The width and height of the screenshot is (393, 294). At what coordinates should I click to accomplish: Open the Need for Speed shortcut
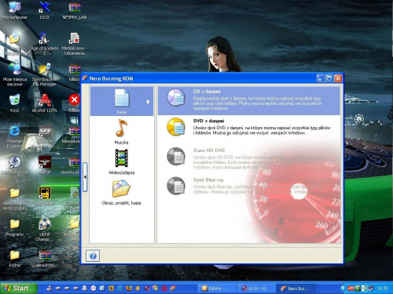click(x=45, y=136)
